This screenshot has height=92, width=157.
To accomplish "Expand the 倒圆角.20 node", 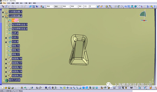I will click(x=6, y=76).
